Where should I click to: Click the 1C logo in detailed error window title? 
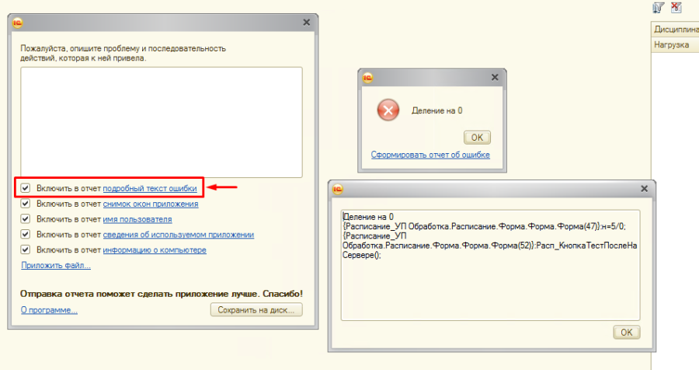point(338,189)
